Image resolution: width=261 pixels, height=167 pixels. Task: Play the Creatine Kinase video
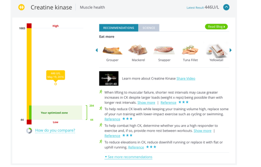(x=109, y=78)
